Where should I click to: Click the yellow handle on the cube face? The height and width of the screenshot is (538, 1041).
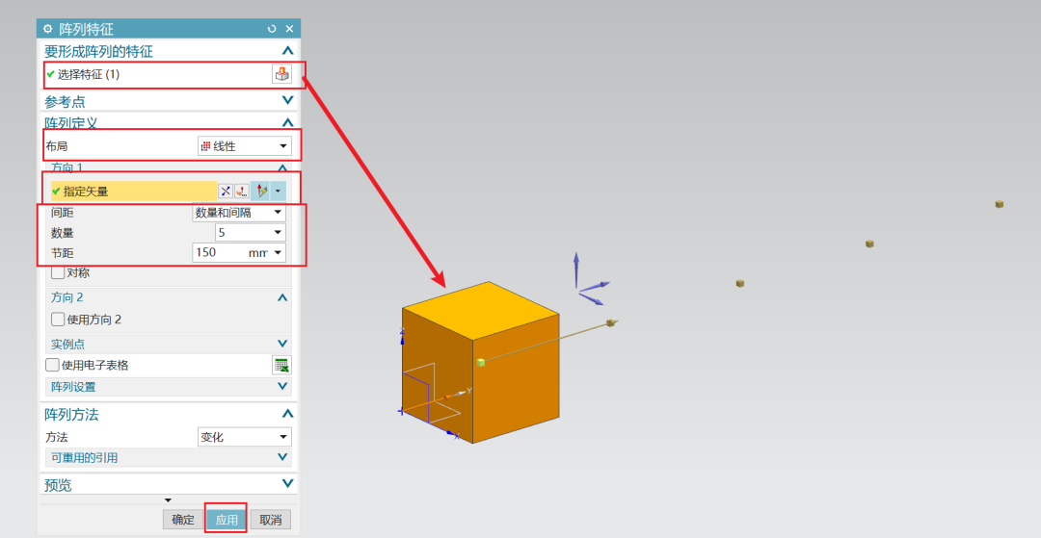481,363
